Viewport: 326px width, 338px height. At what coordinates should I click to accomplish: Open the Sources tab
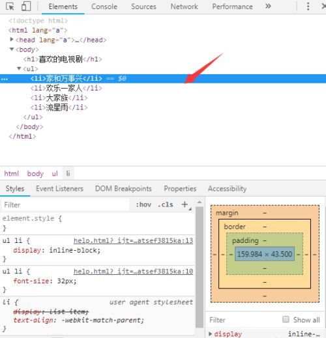click(x=143, y=7)
